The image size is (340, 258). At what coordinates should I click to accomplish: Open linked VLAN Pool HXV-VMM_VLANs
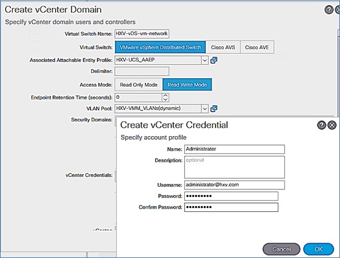click(x=214, y=108)
